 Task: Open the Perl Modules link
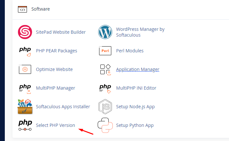(x=130, y=51)
